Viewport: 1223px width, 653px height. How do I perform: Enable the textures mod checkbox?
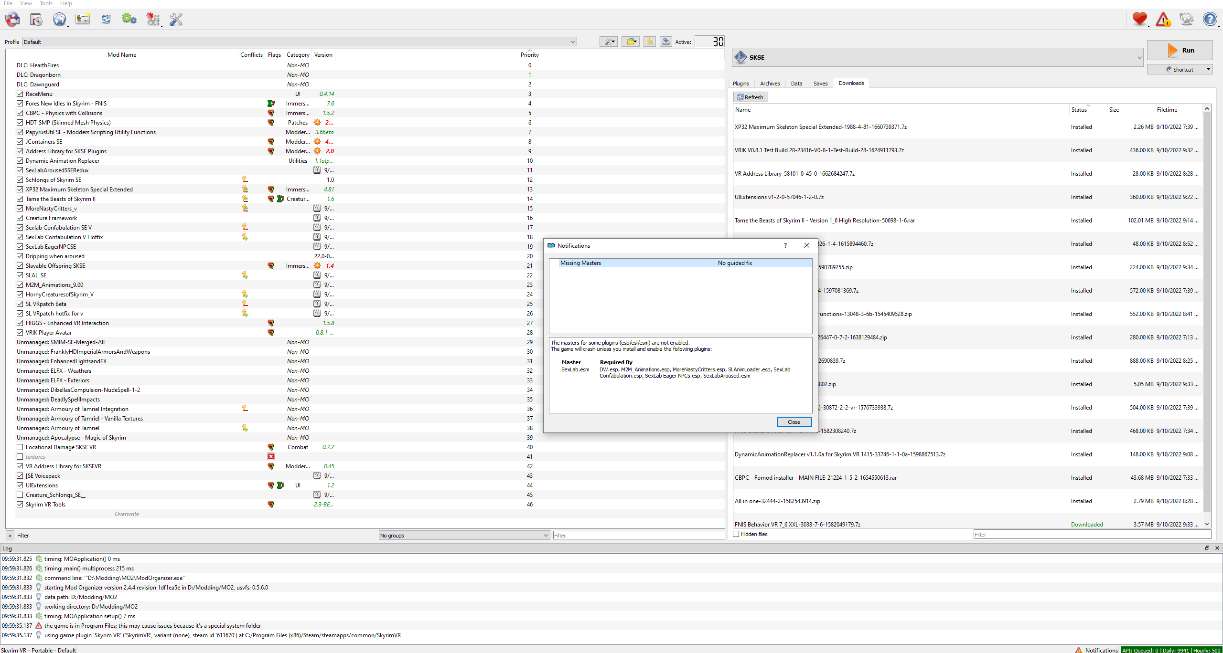[20, 457]
